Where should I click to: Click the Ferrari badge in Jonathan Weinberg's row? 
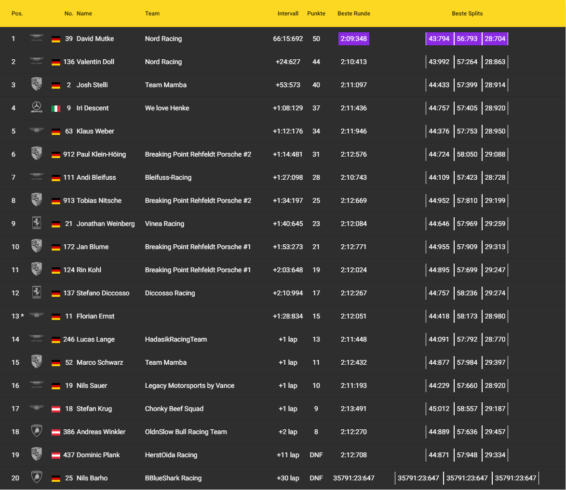[36, 224]
